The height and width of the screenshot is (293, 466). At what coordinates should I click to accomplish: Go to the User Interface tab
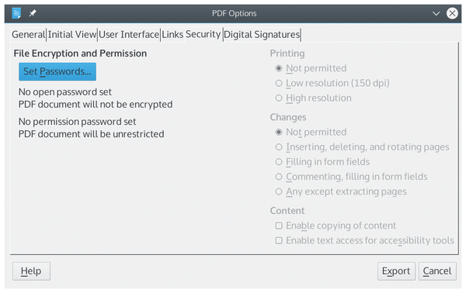[x=129, y=34]
